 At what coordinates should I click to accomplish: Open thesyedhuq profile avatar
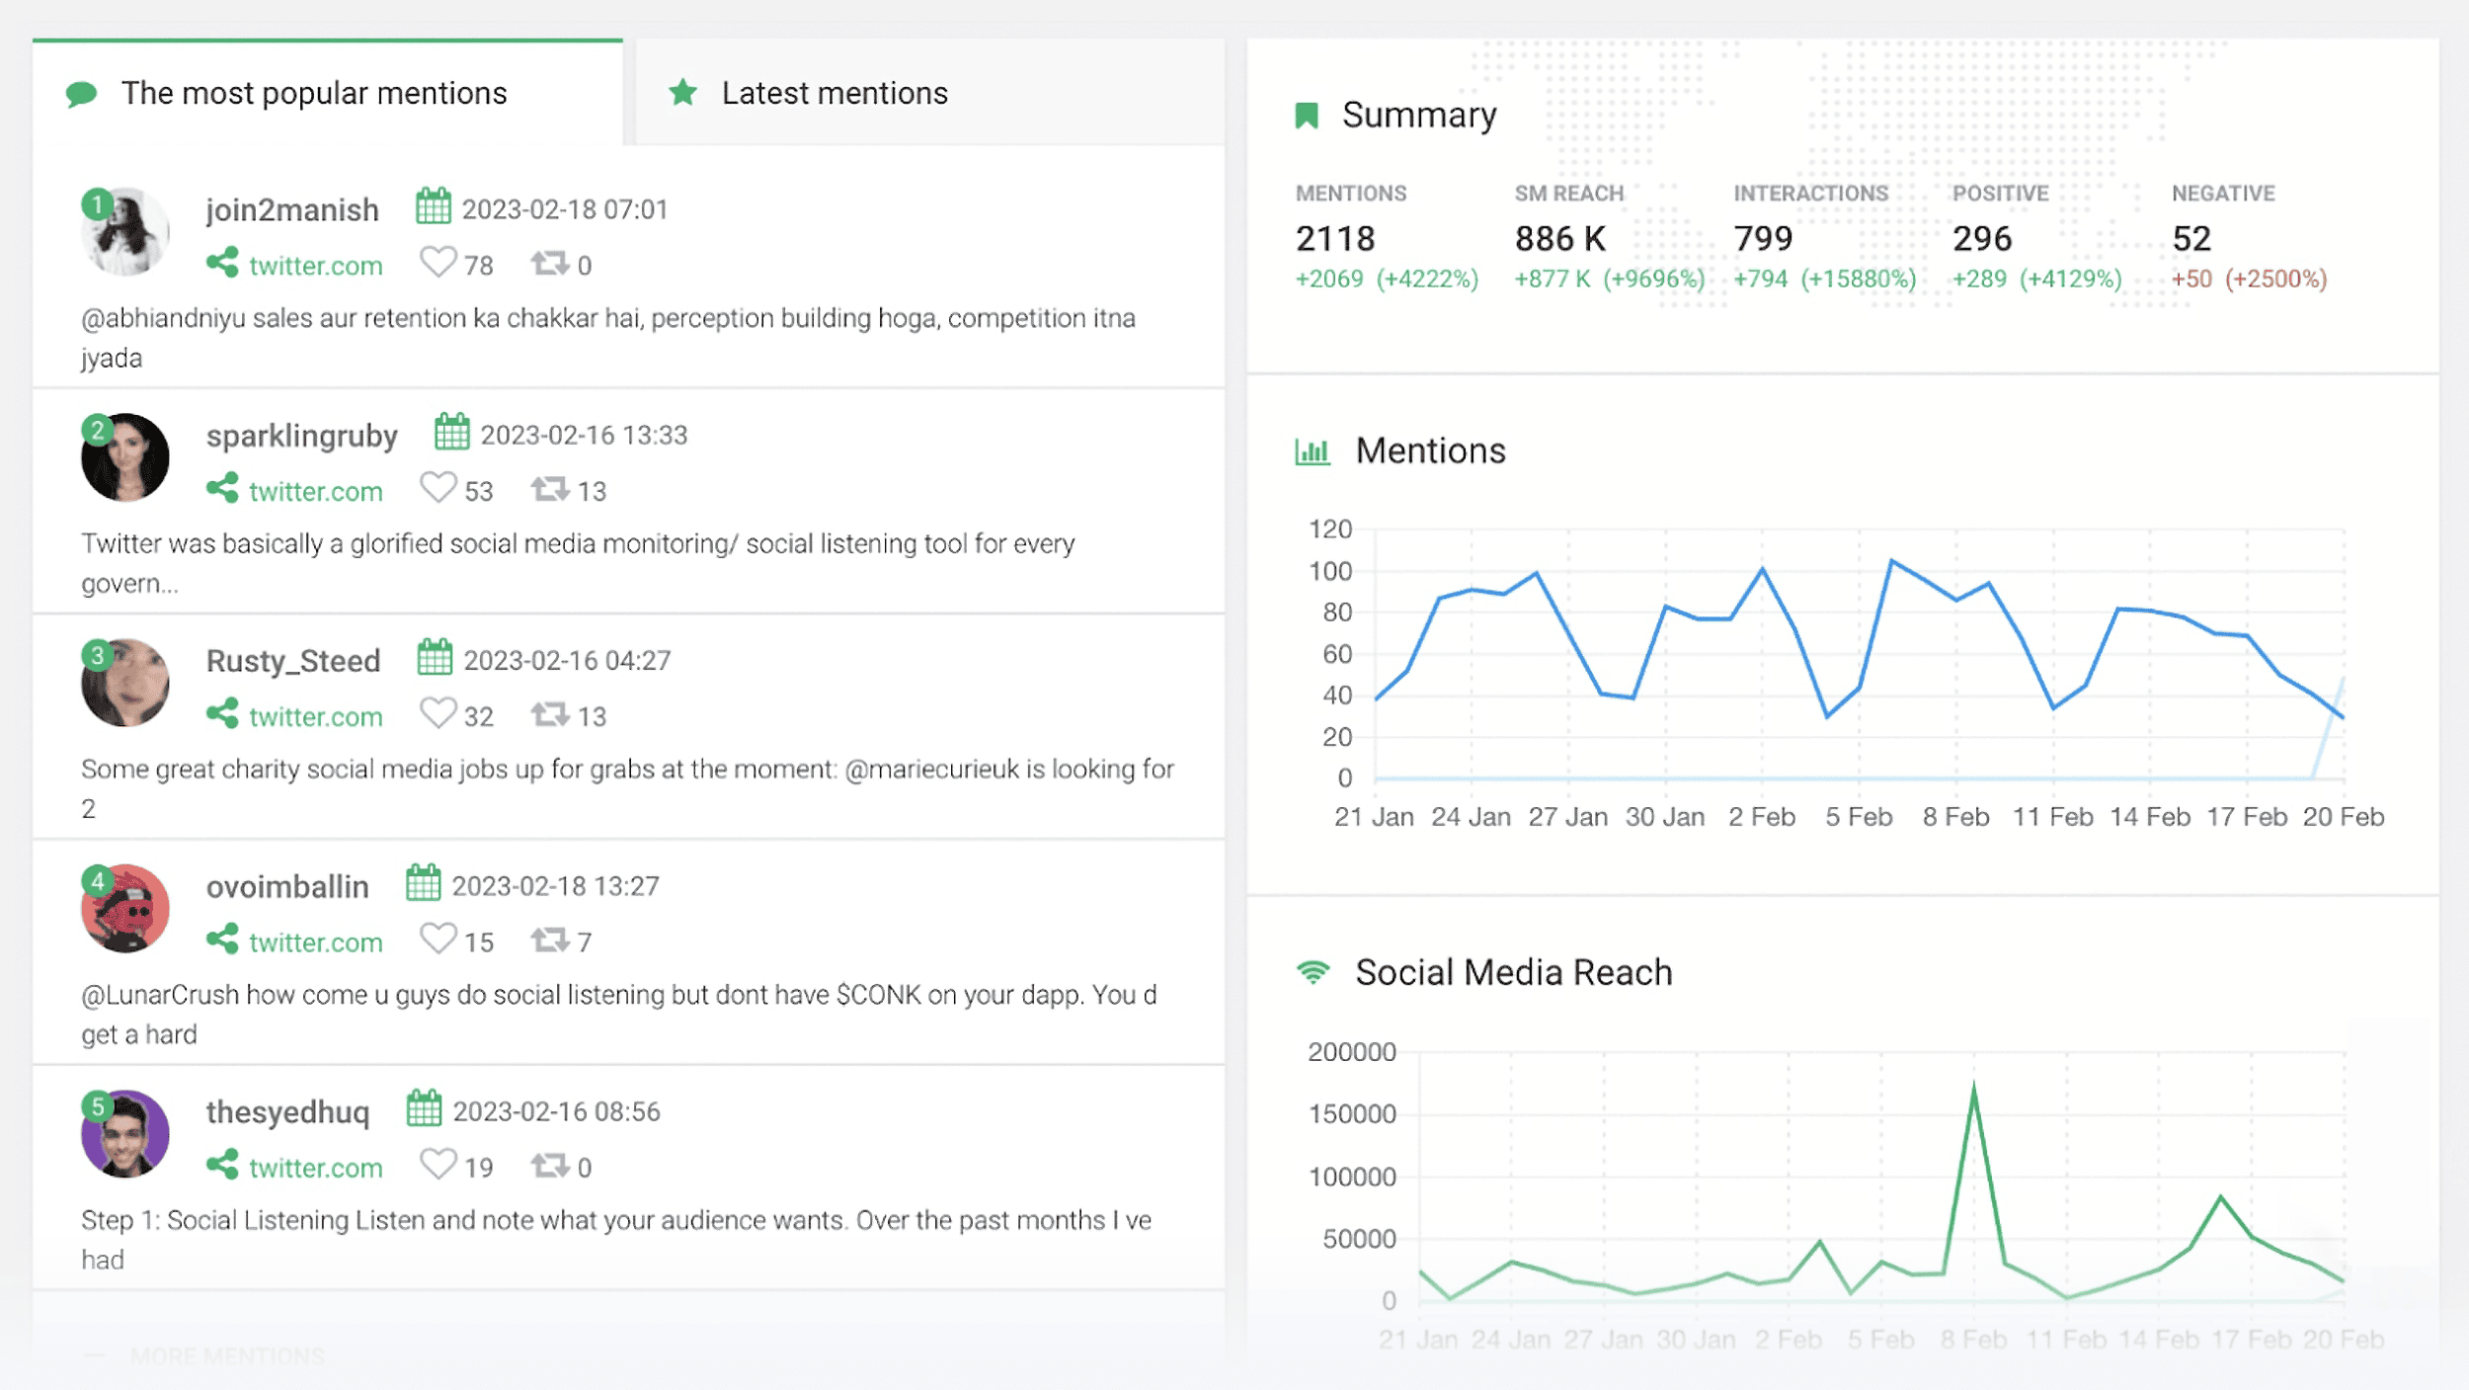coord(125,1133)
